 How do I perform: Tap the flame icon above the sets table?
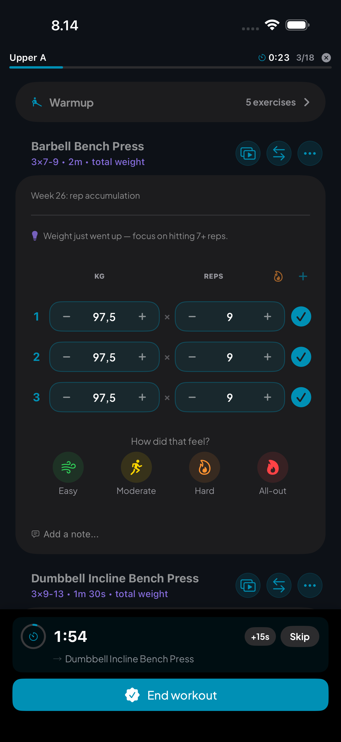click(x=278, y=276)
